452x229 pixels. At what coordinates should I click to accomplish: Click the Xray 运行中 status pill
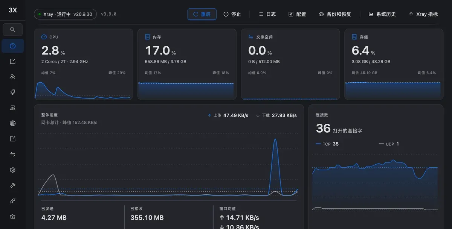[65, 14]
